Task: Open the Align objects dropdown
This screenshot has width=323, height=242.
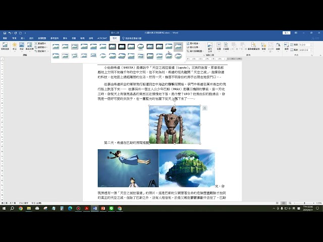Action: click(263, 46)
